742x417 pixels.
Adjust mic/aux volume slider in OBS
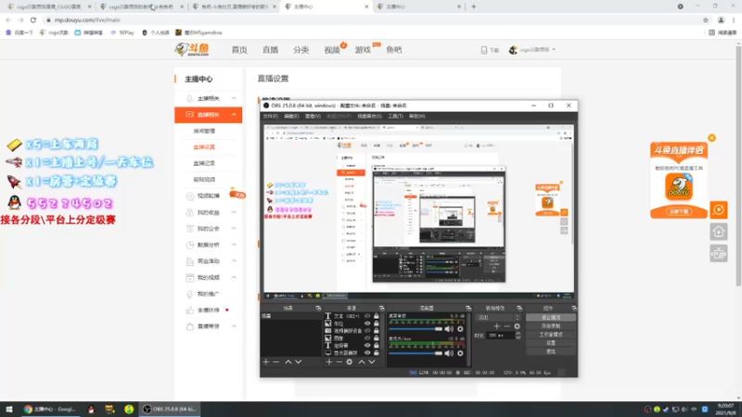pos(416,353)
